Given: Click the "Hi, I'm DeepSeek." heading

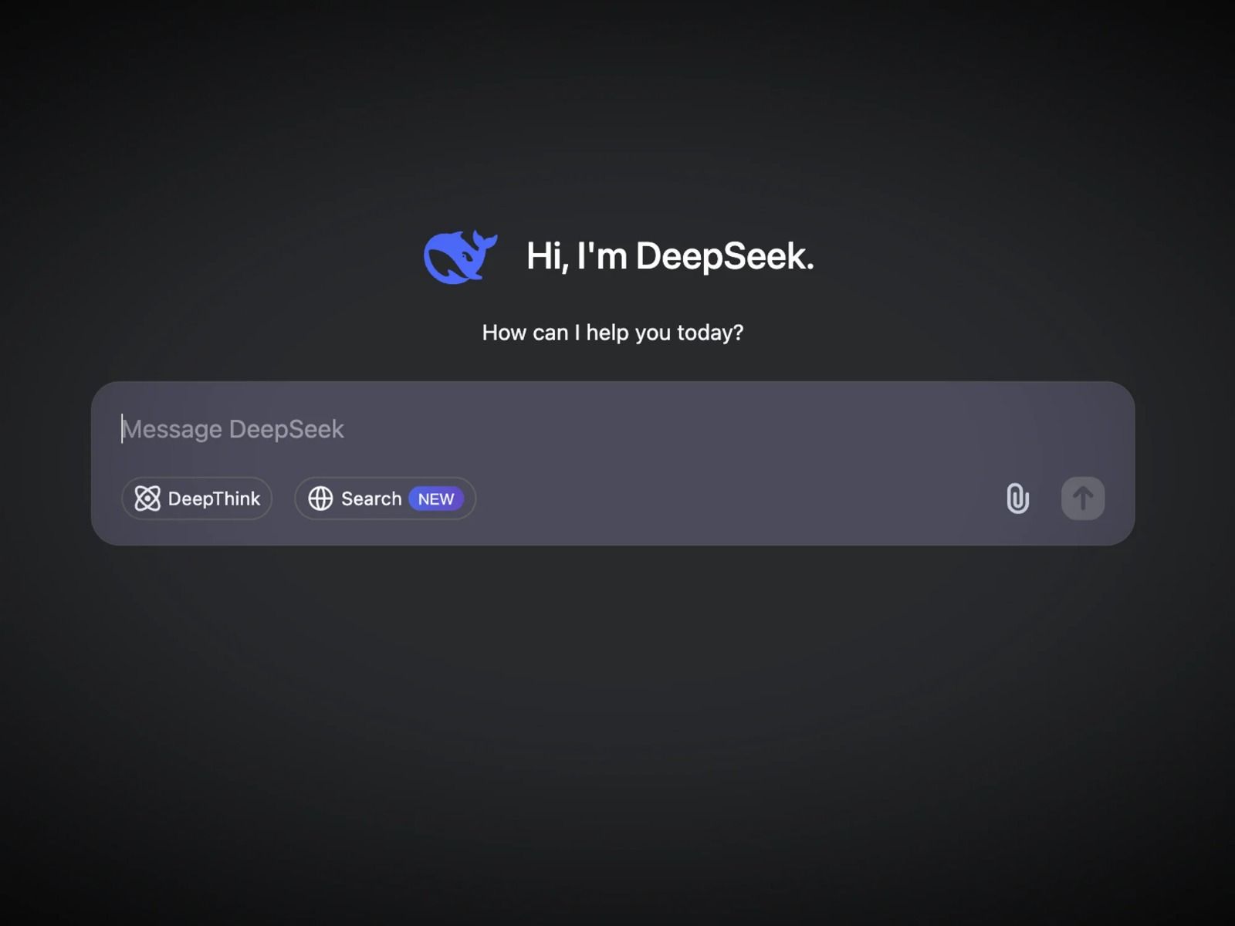Looking at the screenshot, I should 670,256.
